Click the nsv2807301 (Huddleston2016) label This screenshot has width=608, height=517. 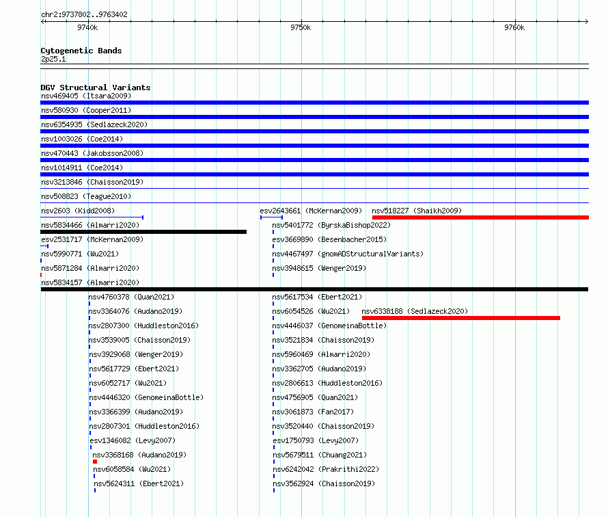144,426
